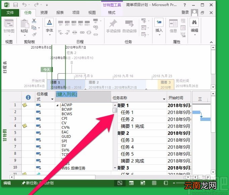Screen dimensions: 229x195
Task: Switch to the View (视图) tab
Action: [92, 13]
